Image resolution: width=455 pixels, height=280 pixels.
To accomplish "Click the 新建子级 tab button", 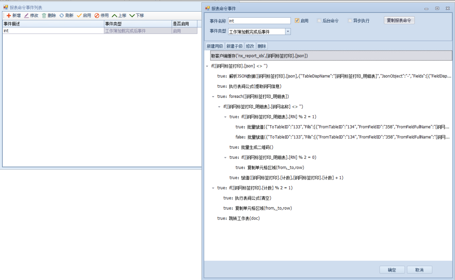I will pyautogui.click(x=234, y=46).
